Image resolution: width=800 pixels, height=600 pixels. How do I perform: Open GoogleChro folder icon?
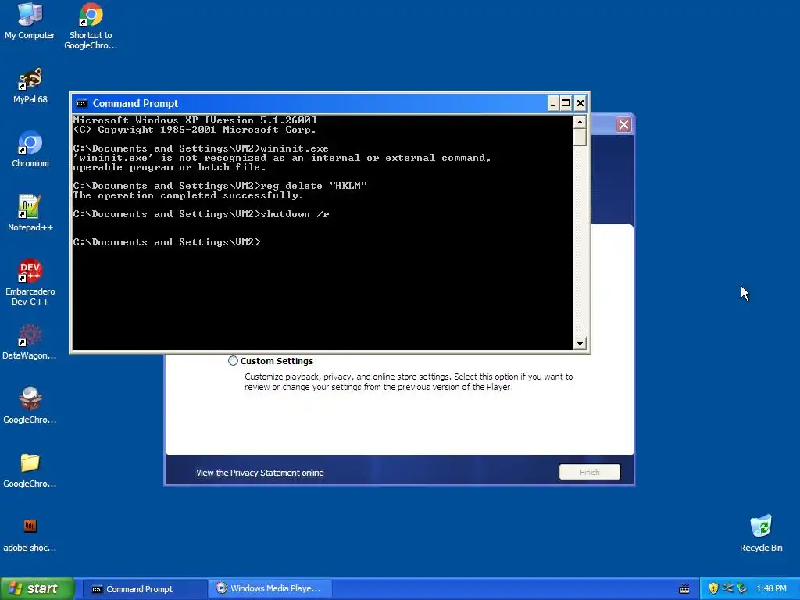[30, 470]
